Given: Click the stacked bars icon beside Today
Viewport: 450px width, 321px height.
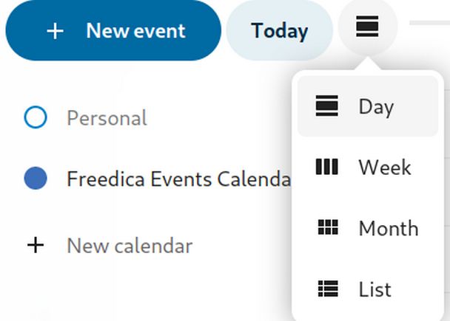Looking at the screenshot, I should [x=367, y=27].
